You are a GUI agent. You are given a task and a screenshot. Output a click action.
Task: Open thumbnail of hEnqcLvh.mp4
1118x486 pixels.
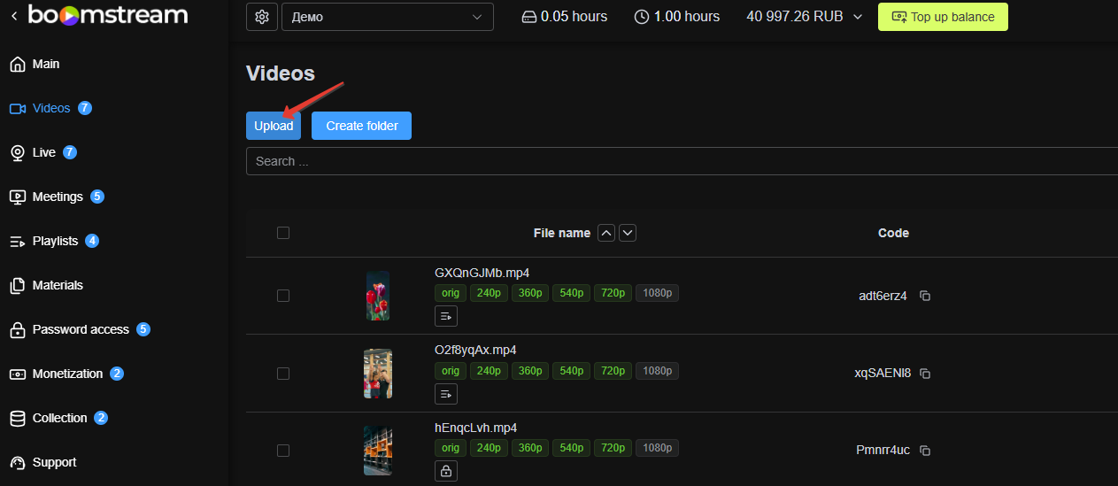point(378,451)
